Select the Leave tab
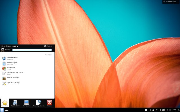This screenshot has width=180, height=112. pos(49,103)
